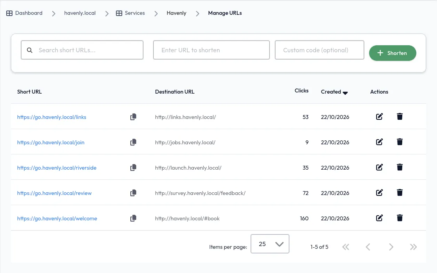The height and width of the screenshot is (273, 437).
Task: Select destination http://survey.havenly.local/feedback/
Action: point(200,193)
